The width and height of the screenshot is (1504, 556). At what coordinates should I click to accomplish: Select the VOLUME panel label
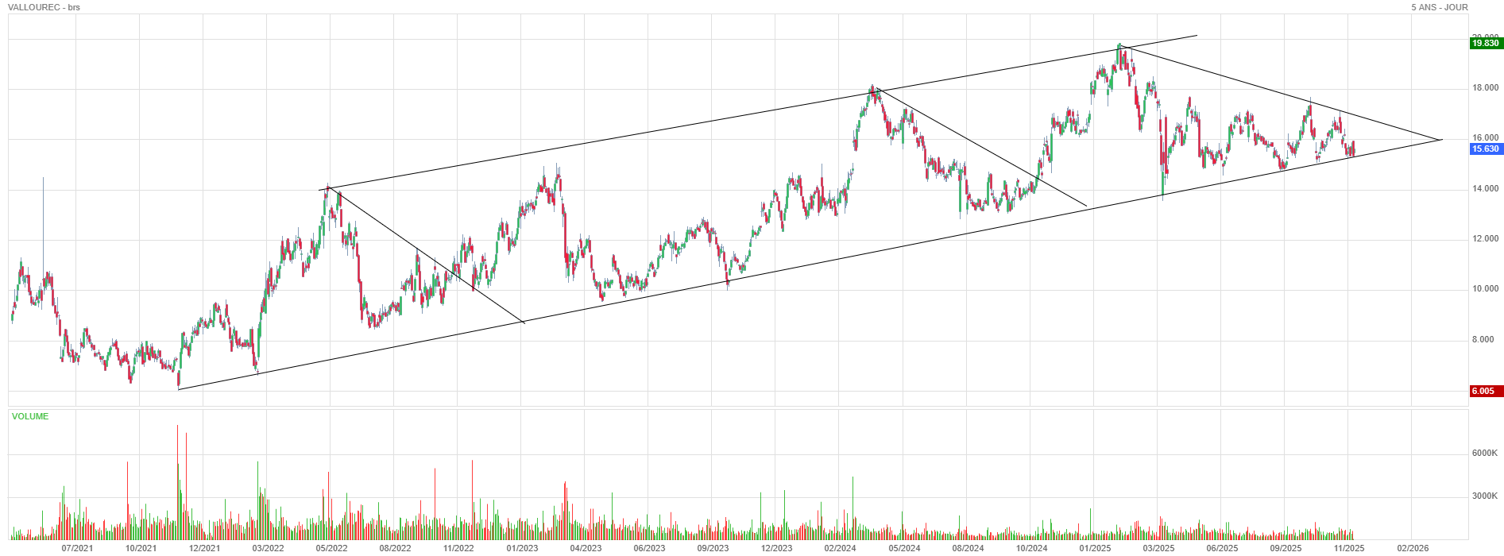click(30, 416)
